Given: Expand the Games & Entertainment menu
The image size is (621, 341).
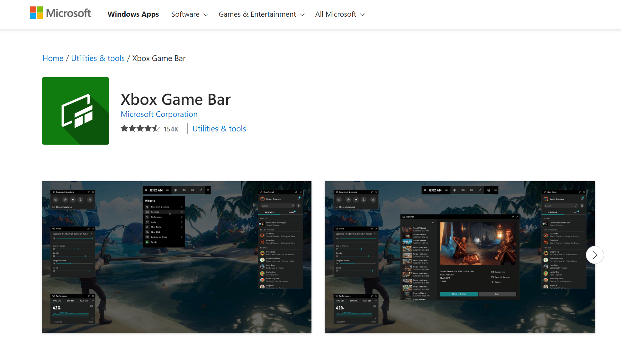Looking at the screenshot, I should [x=262, y=14].
